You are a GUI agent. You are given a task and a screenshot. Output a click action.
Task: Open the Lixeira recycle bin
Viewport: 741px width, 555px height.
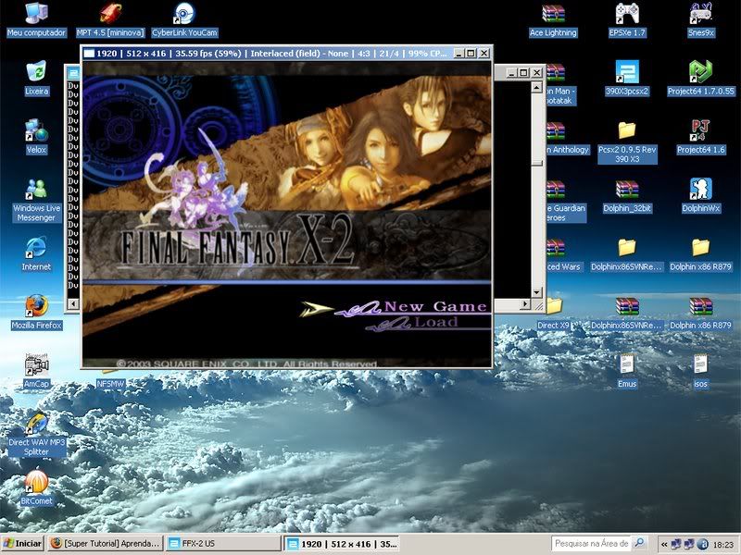coord(36,72)
